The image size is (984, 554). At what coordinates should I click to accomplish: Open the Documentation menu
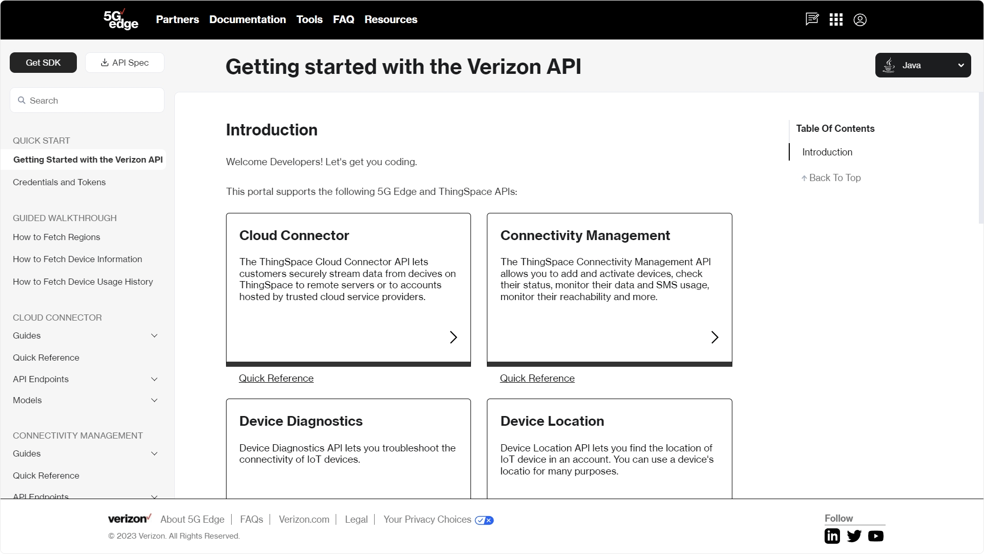[248, 19]
